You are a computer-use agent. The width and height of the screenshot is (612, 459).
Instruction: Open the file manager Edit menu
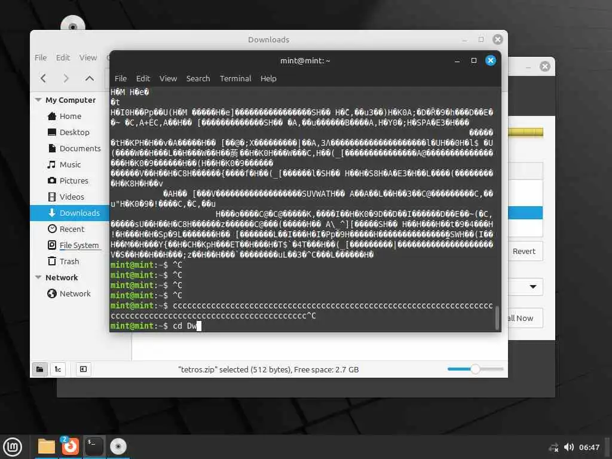63,57
